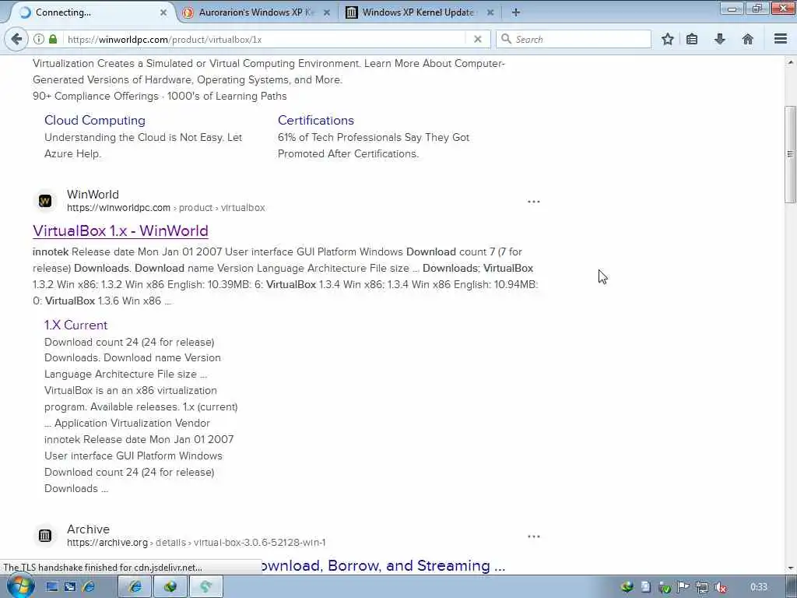Go to home page icon

748,39
